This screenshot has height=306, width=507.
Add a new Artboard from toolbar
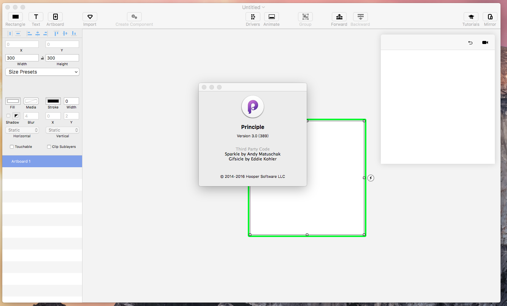55,17
